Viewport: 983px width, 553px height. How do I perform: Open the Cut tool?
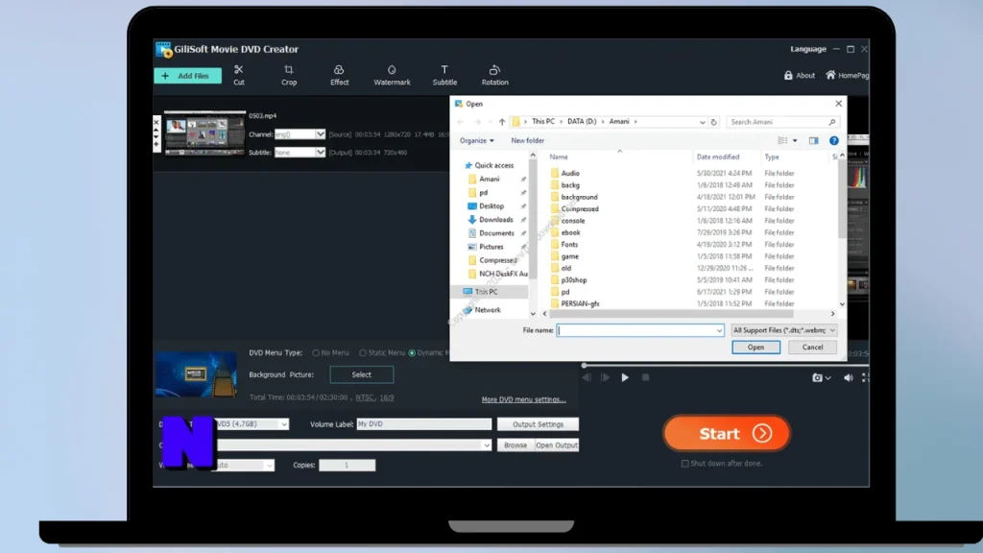(239, 75)
